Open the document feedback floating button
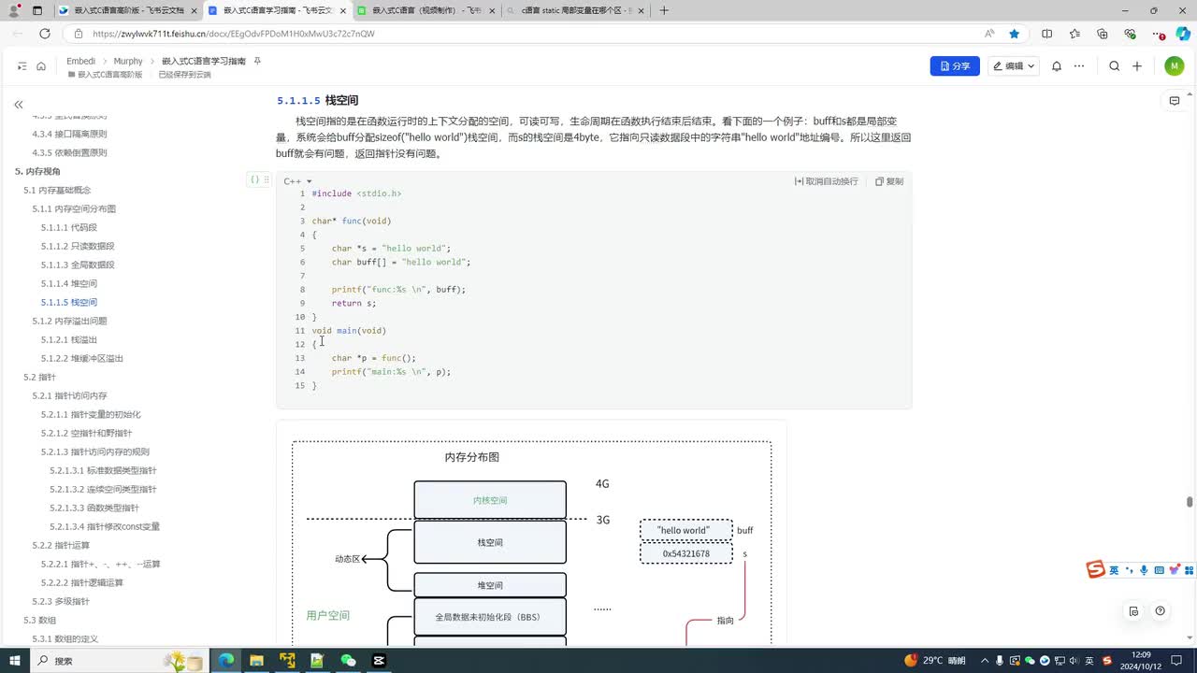This screenshot has width=1197, height=673. 1133,611
